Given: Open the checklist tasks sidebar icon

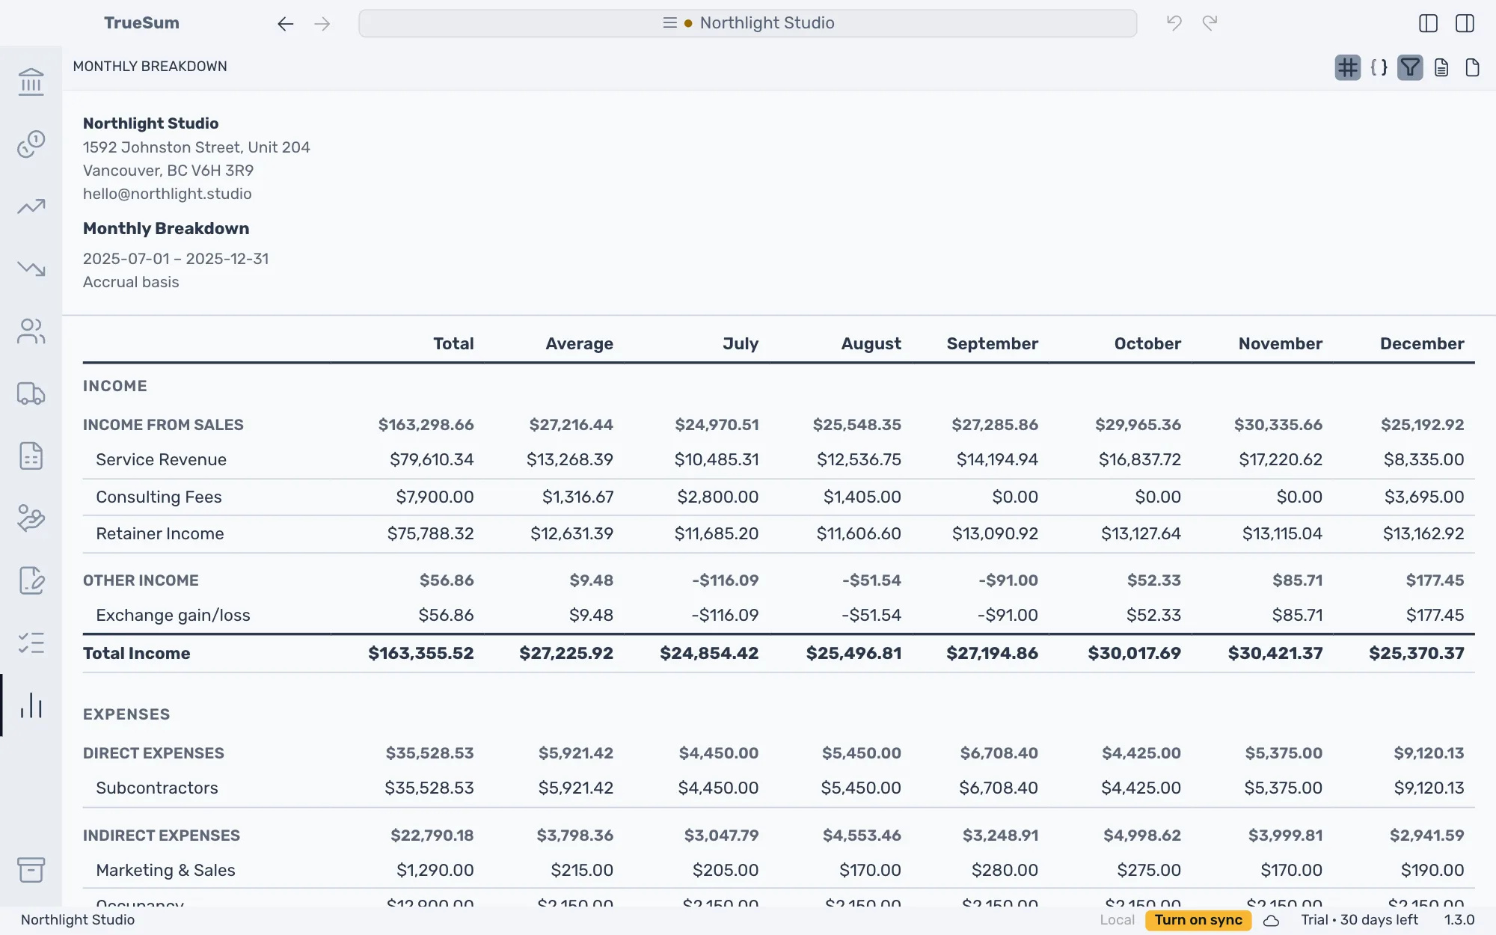Looking at the screenshot, I should (x=31, y=643).
